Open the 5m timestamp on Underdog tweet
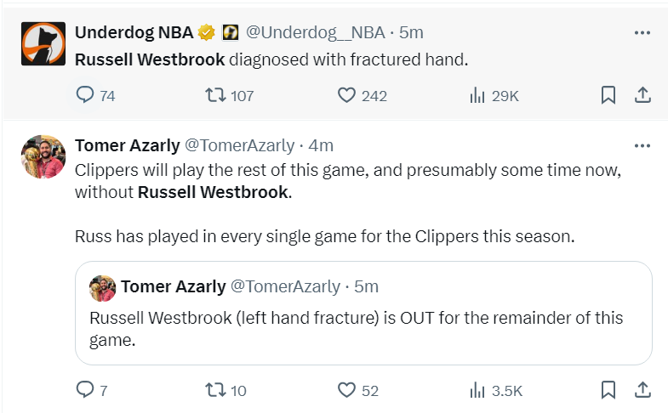This screenshot has height=413, width=668. click(412, 32)
